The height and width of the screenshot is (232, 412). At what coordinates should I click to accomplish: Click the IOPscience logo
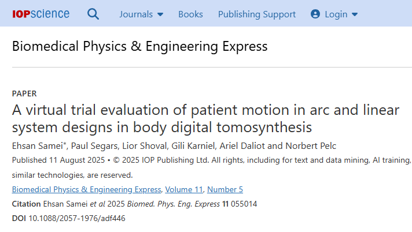click(41, 14)
